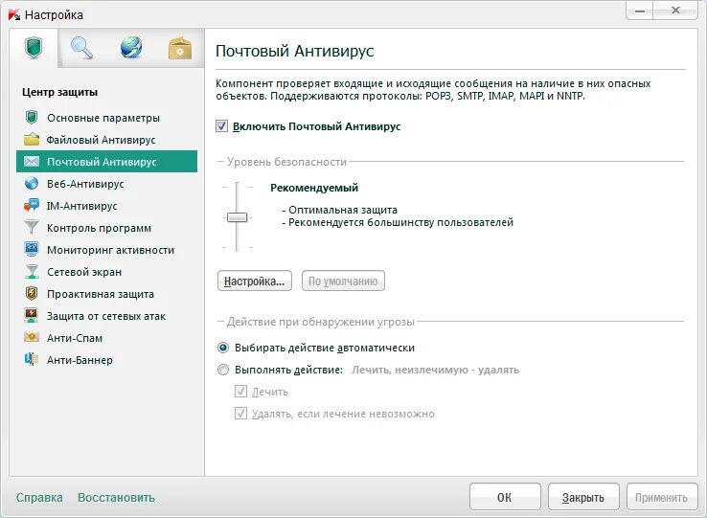Toggle Удалять, если лечение невозможно checkbox
The height and width of the screenshot is (518, 707).
pos(240,414)
